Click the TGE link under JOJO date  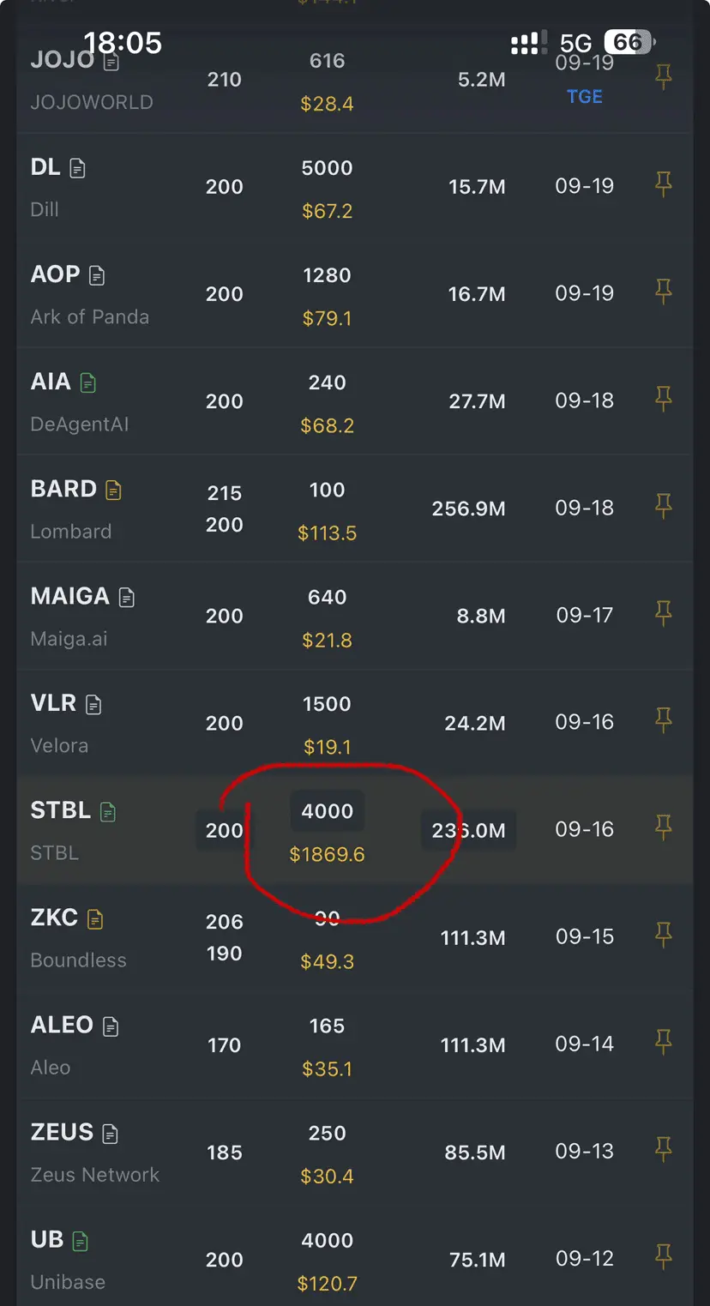(585, 97)
